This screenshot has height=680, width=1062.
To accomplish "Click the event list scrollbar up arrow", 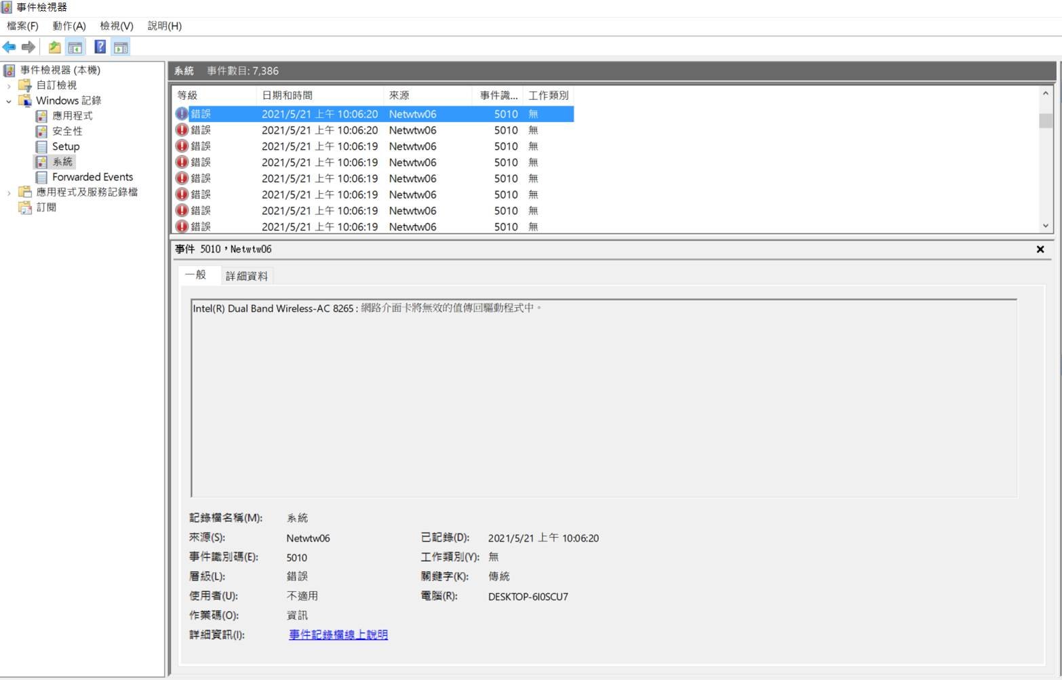I will tap(1046, 94).
